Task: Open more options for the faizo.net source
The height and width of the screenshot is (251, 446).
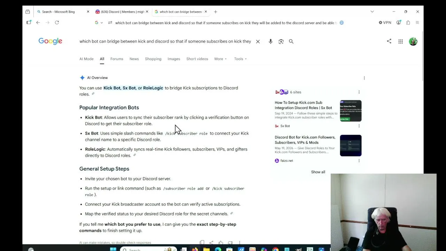Action: click(x=359, y=161)
